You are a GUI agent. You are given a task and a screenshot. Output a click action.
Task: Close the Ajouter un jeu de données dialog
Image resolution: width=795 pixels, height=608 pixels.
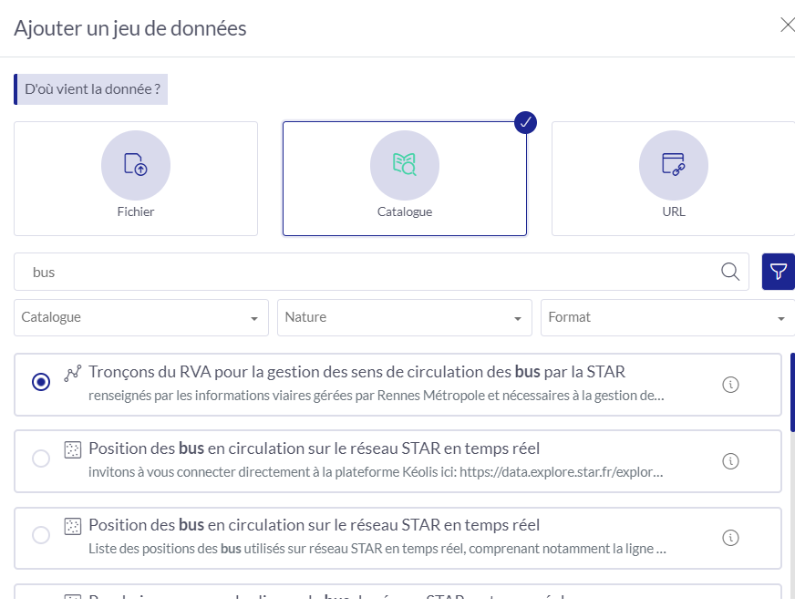(x=788, y=25)
